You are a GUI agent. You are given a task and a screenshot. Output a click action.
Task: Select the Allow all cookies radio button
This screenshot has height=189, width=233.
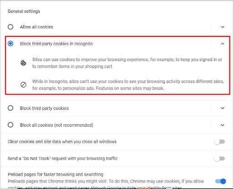click(10, 27)
